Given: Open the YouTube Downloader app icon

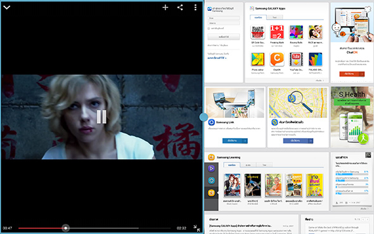Looking at the screenshot, I should tap(296, 59).
